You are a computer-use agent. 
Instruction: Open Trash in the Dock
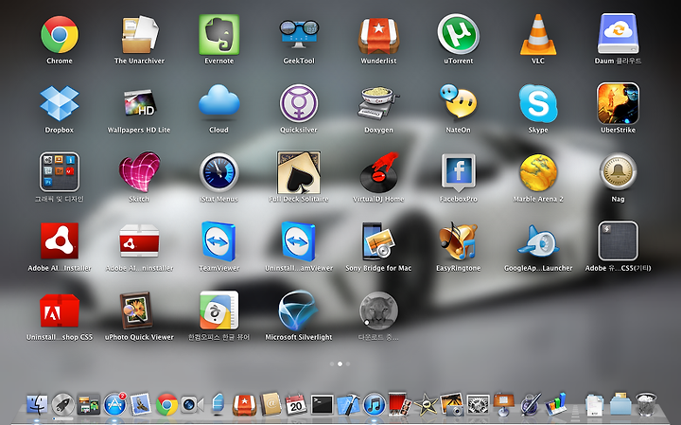(646, 404)
